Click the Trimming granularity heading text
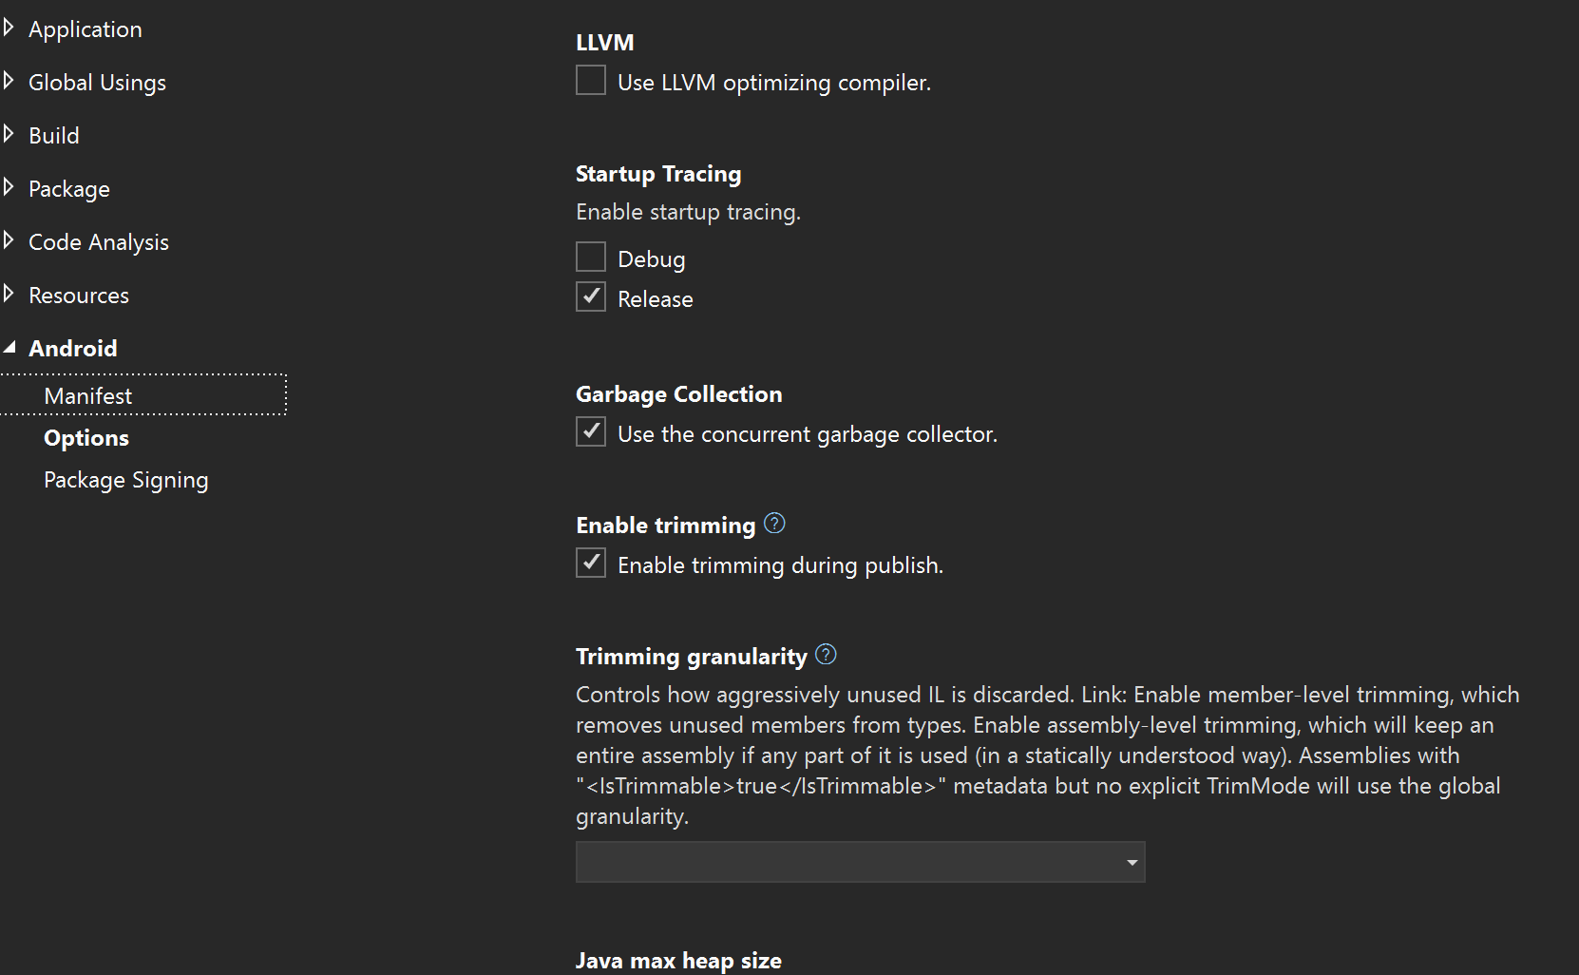The width and height of the screenshot is (1579, 975). (692, 657)
